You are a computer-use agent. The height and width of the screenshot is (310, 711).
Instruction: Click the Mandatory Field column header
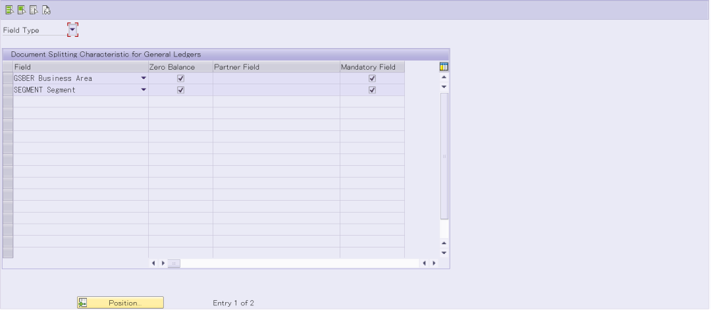(372, 66)
